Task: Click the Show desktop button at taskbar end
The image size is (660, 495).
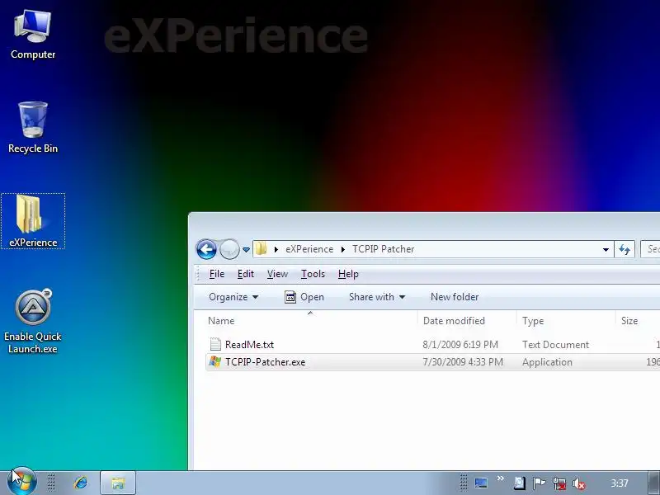Action: [653, 483]
